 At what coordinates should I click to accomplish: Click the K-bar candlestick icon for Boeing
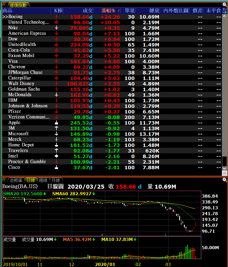pos(56,17)
